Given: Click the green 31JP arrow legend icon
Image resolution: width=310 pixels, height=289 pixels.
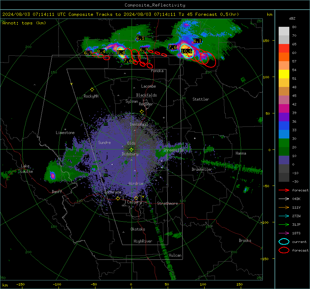Looking at the screenshot, I should click(284, 224).
